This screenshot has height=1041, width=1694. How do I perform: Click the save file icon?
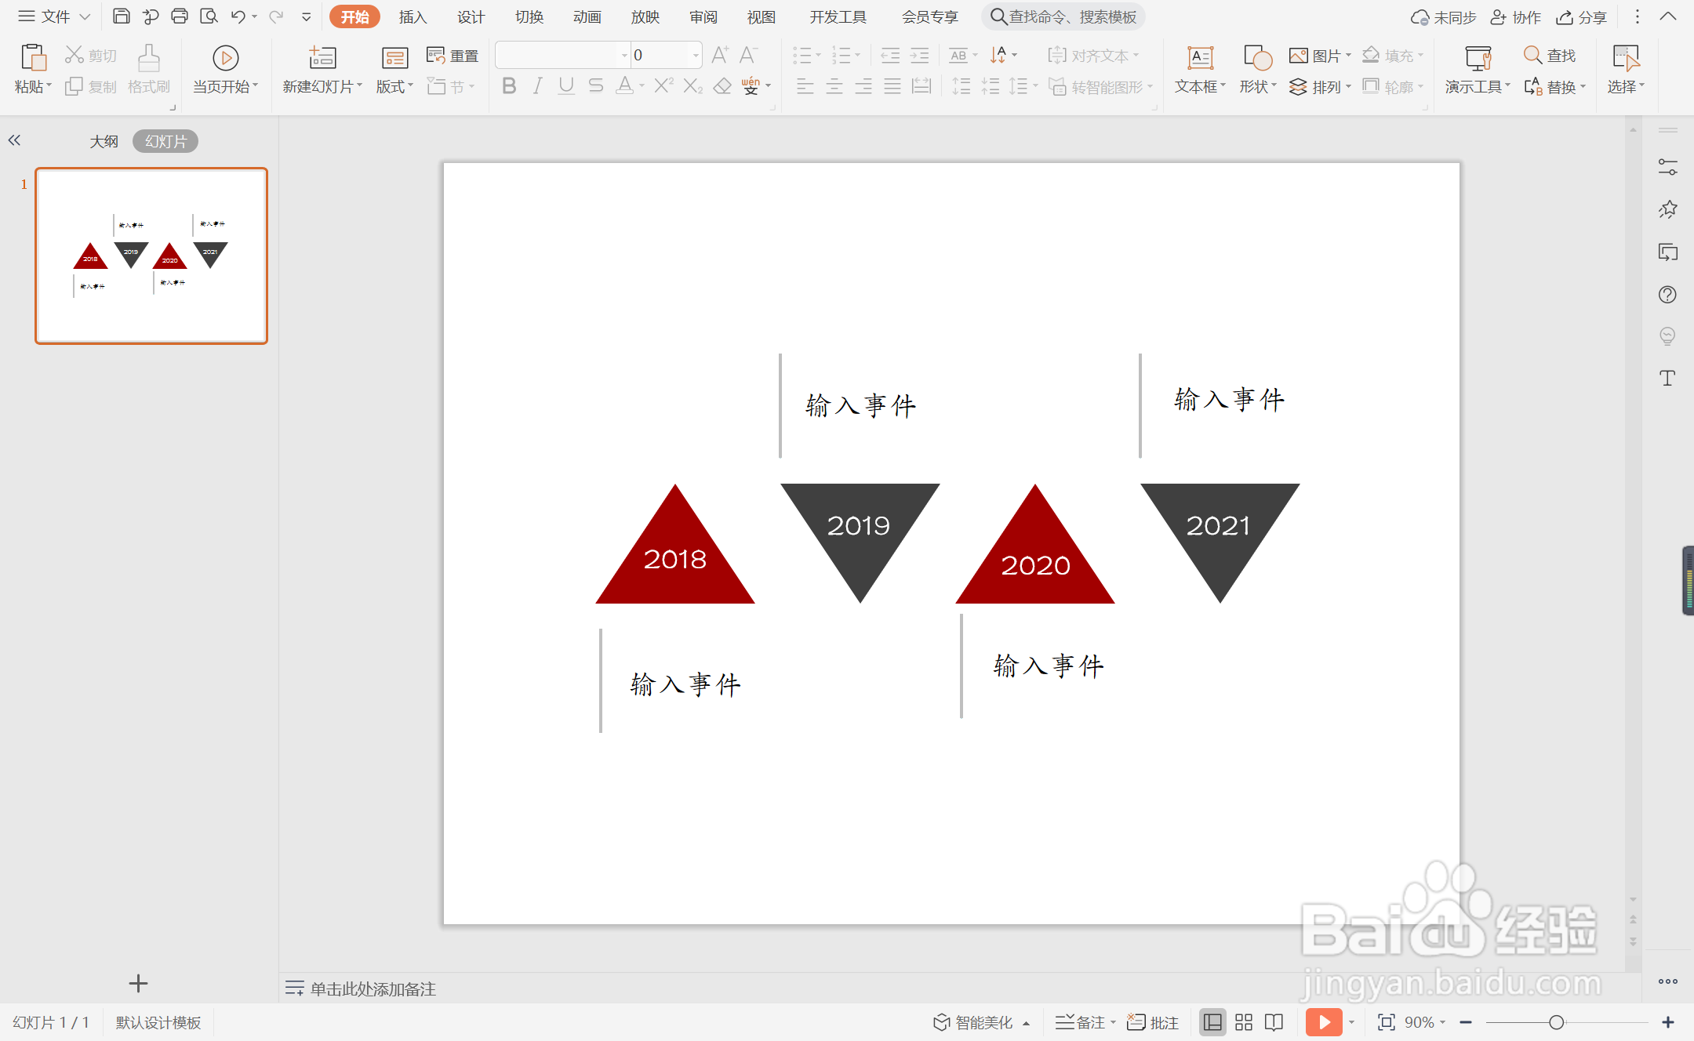(122, 16)
